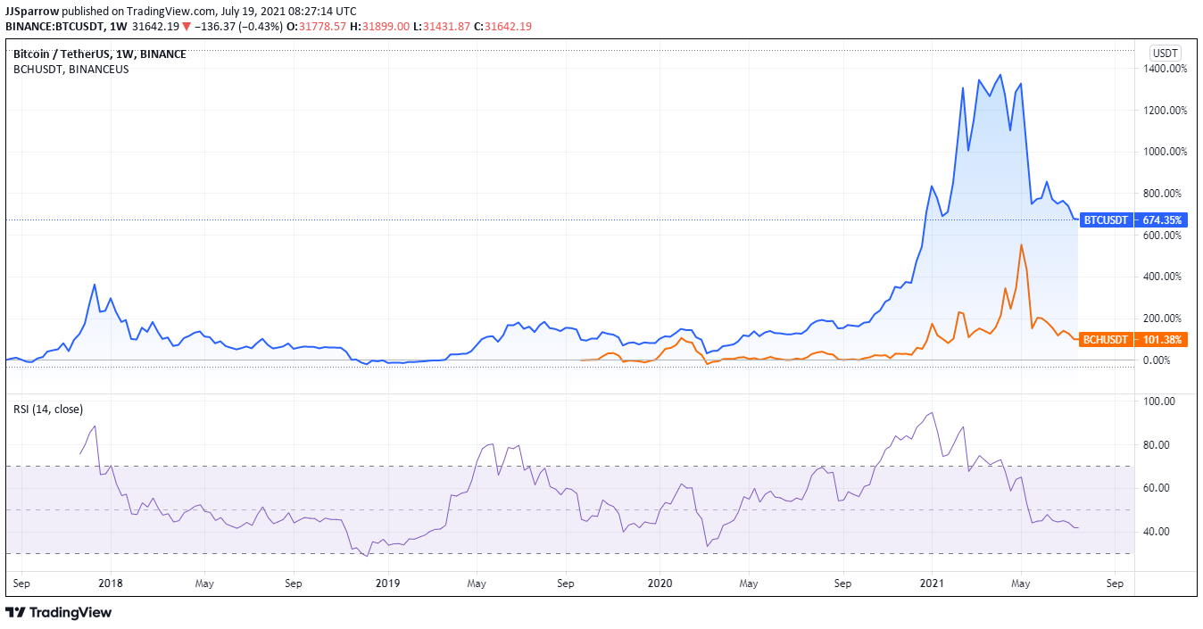Click the 2018 time axis label

(111, 583)
